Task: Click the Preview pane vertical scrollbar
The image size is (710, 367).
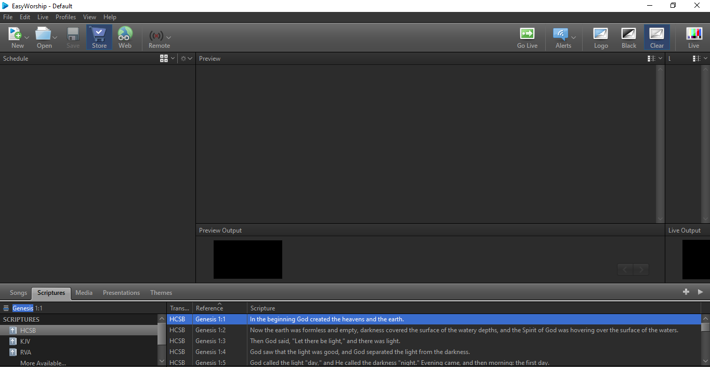Action: pos(661,144)
